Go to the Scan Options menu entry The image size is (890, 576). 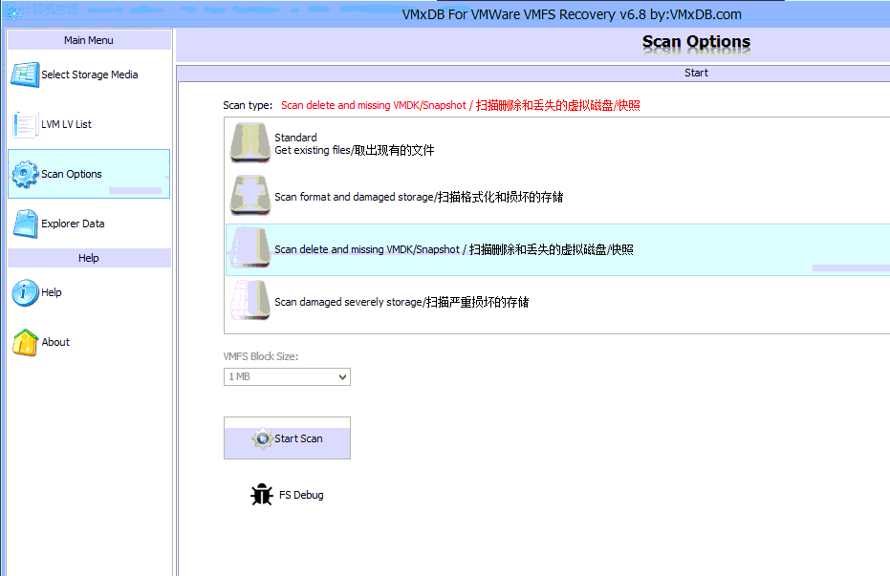89,174
